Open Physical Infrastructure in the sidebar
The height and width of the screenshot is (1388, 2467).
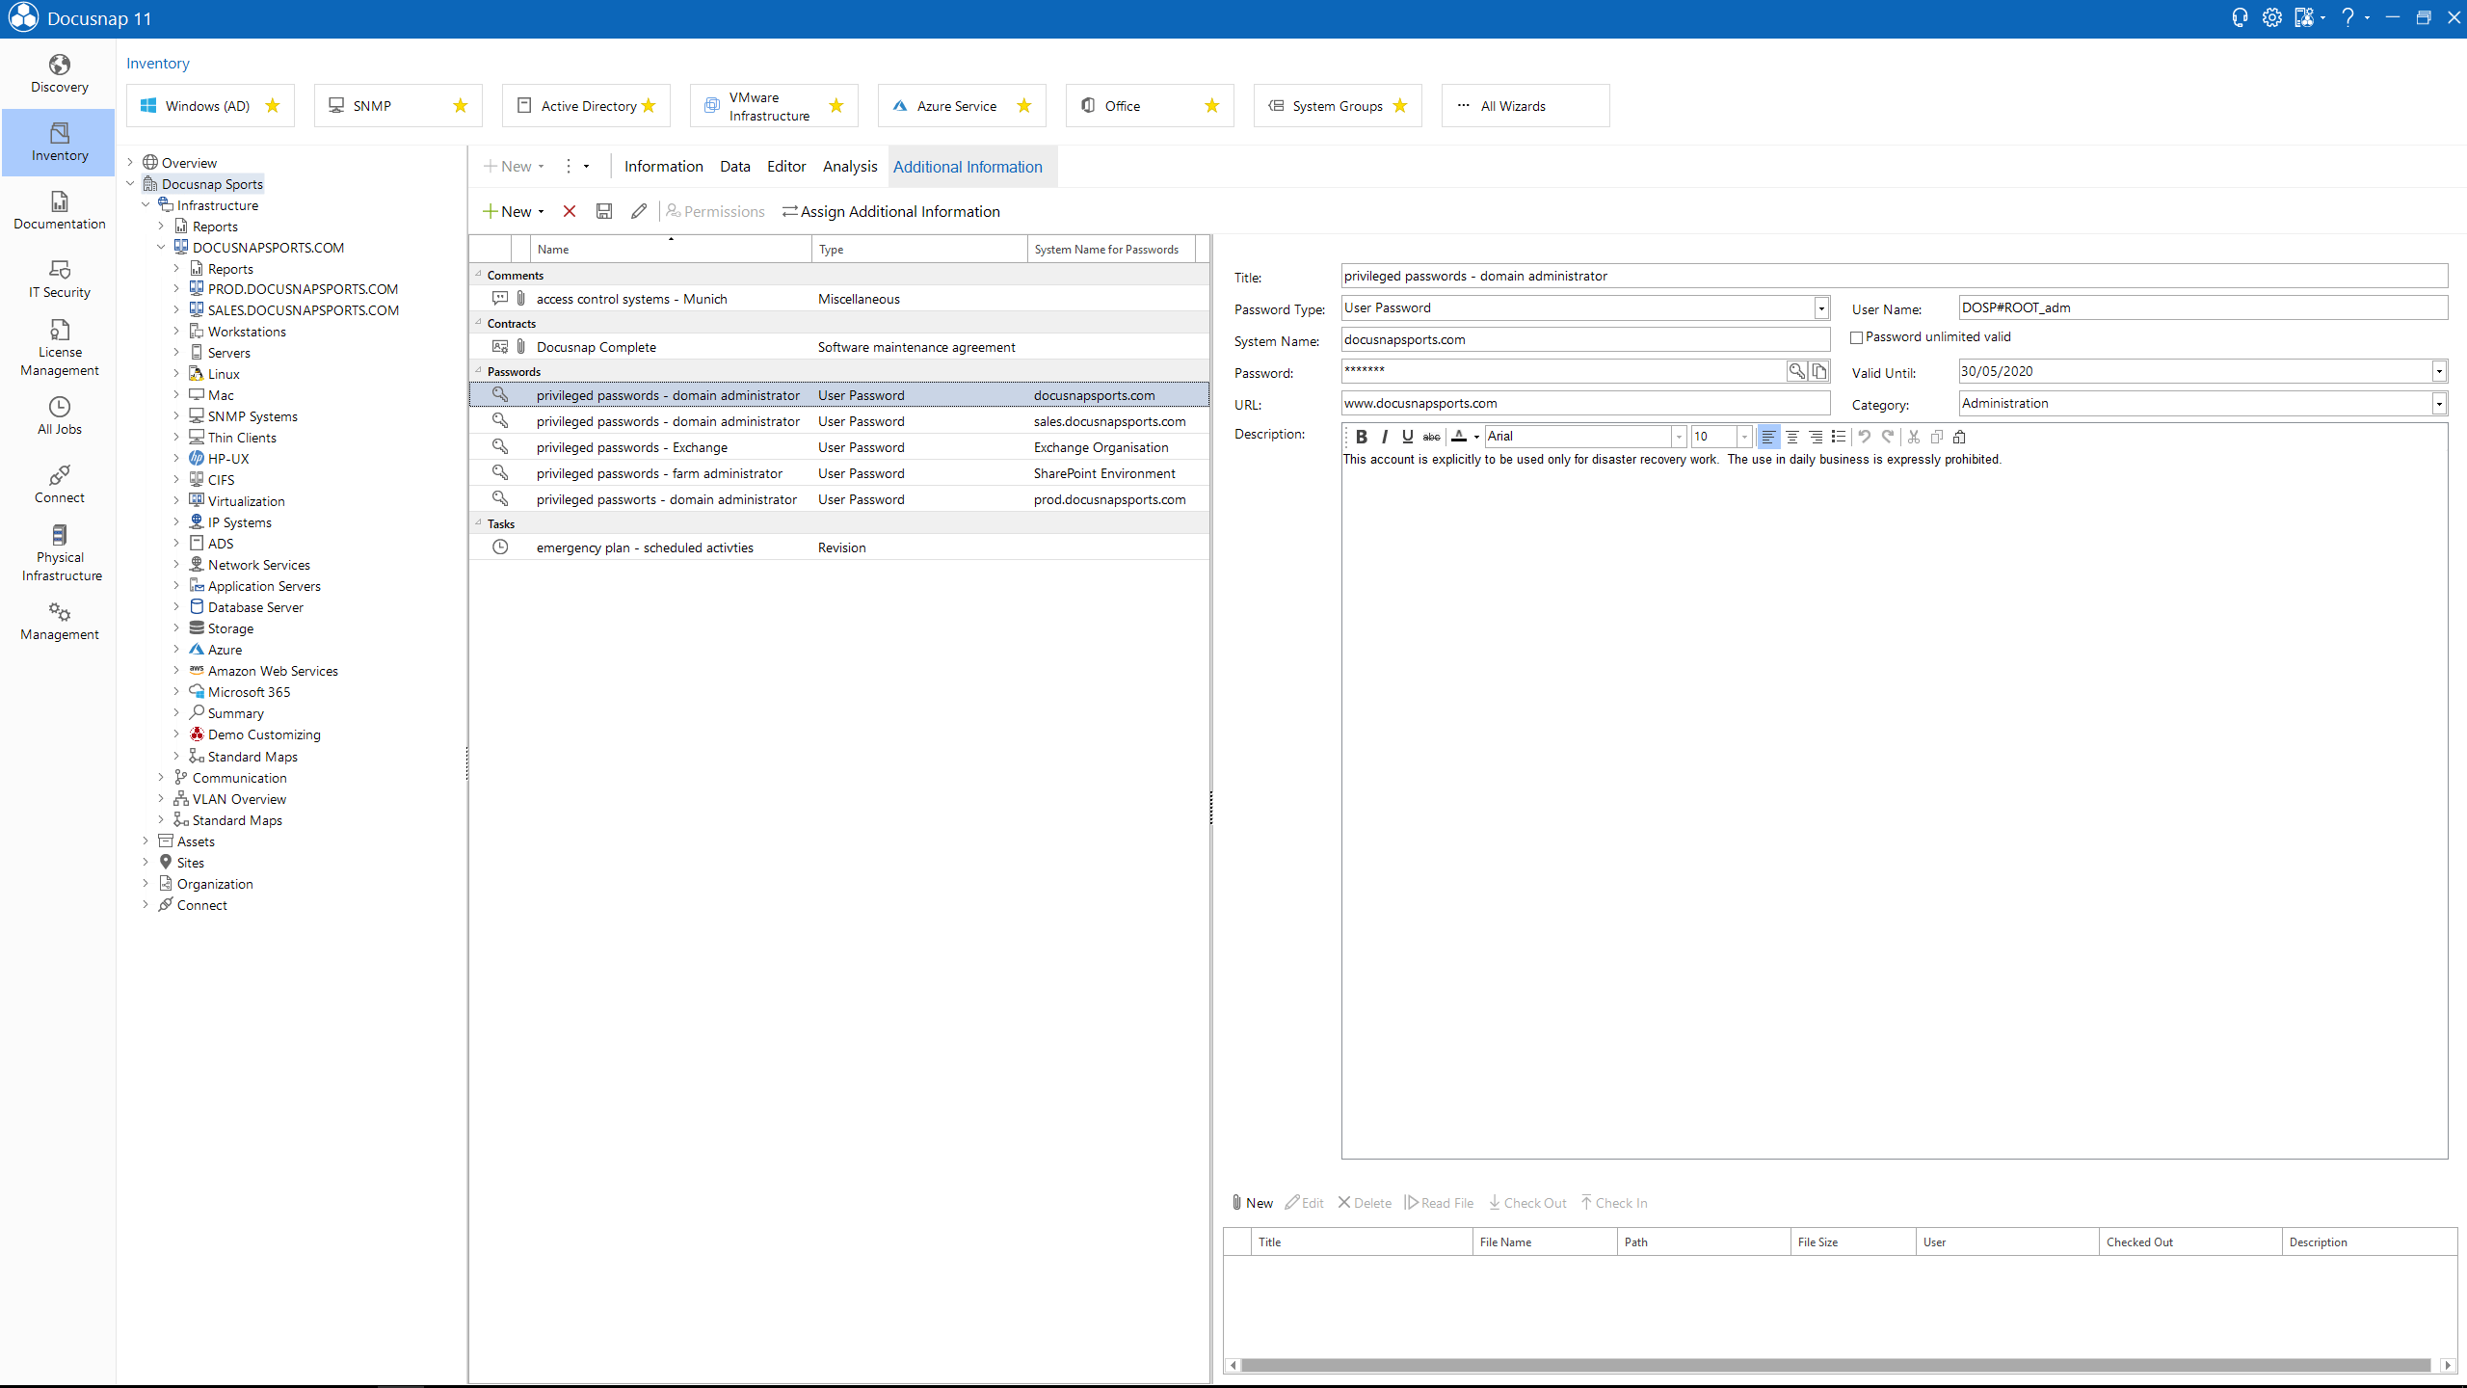(59, 553)
